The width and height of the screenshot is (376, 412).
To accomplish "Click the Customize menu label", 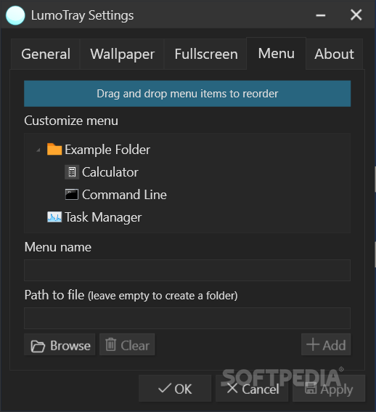I will click(x=71, y=121).
